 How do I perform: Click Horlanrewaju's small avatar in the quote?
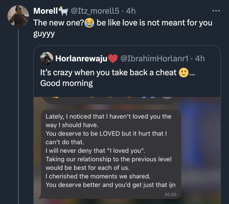pyautogui.click(x=46, y=58)
